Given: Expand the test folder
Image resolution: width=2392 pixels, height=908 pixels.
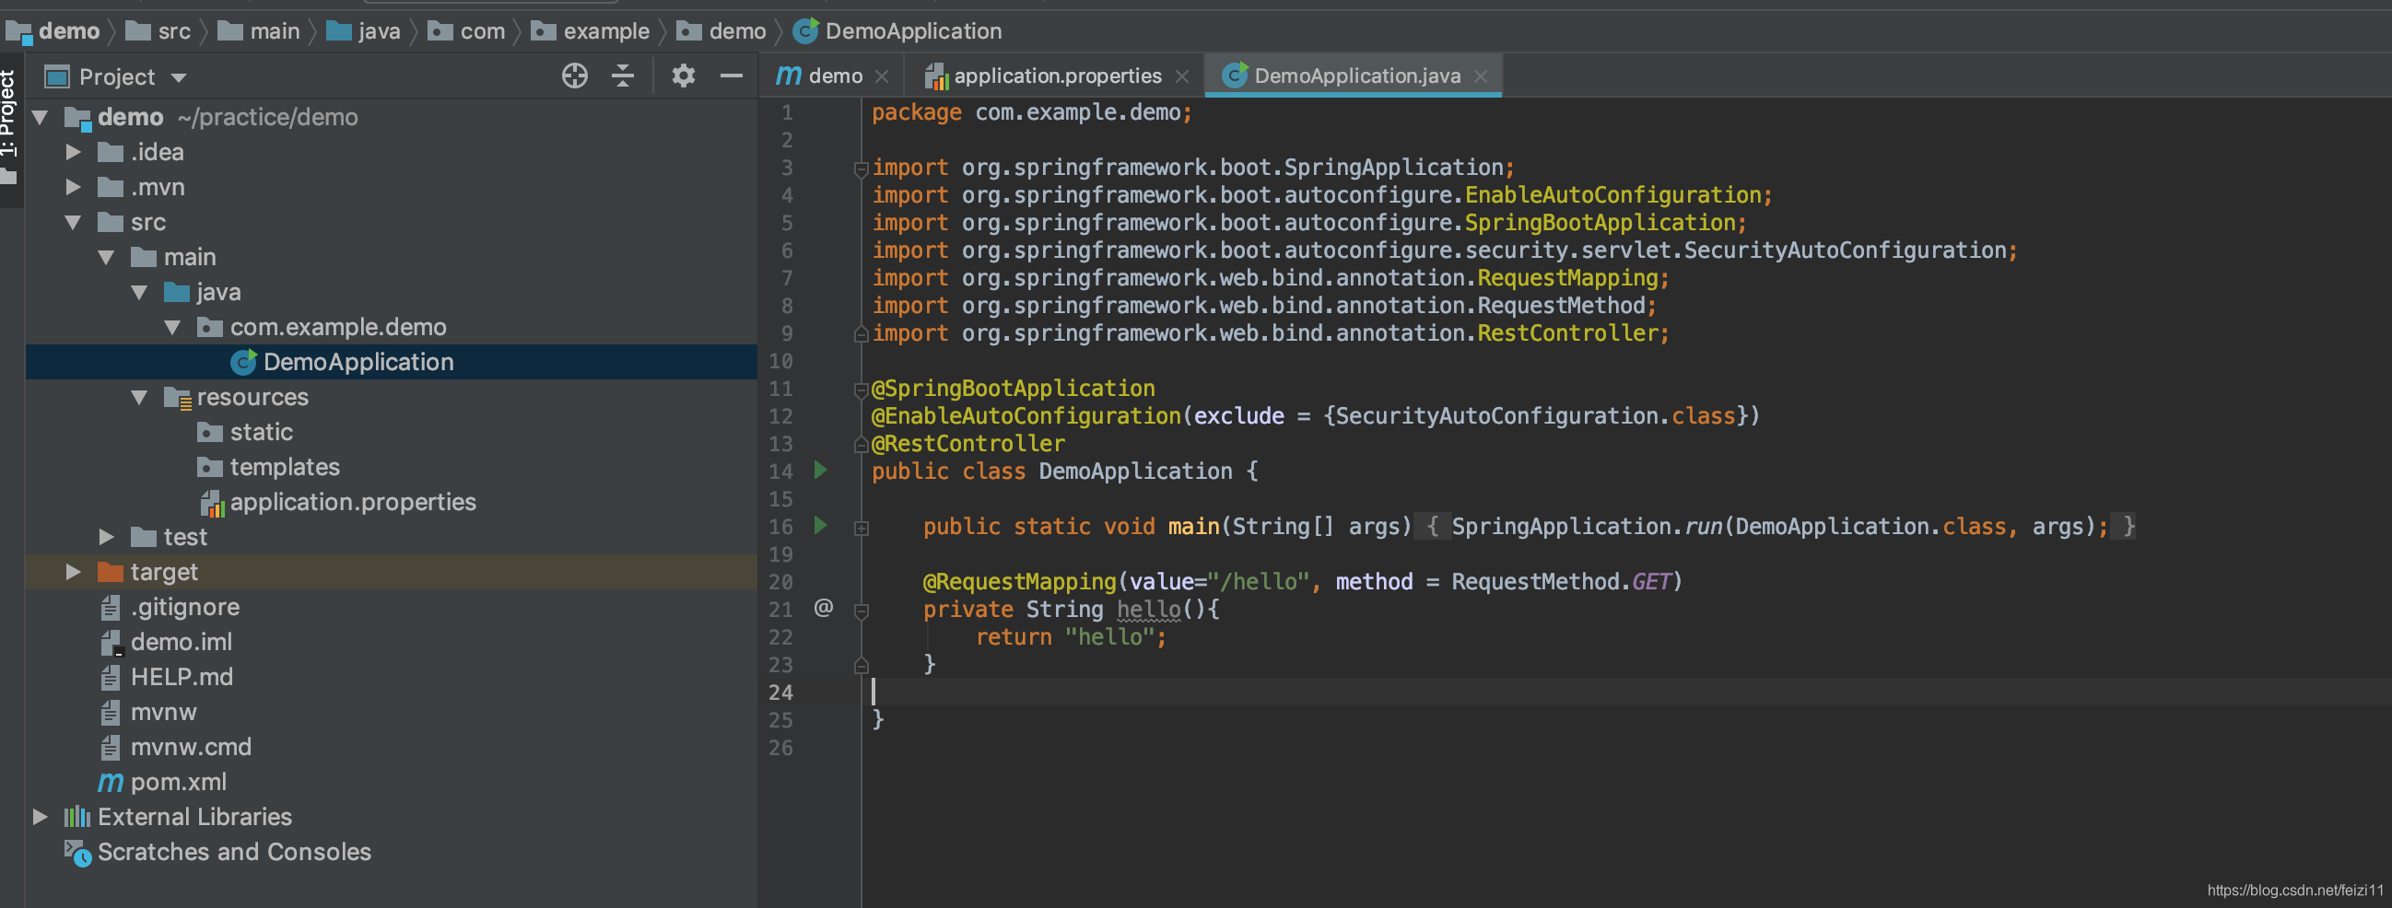Looking at the screenshot, I should [x=106, y=537].
